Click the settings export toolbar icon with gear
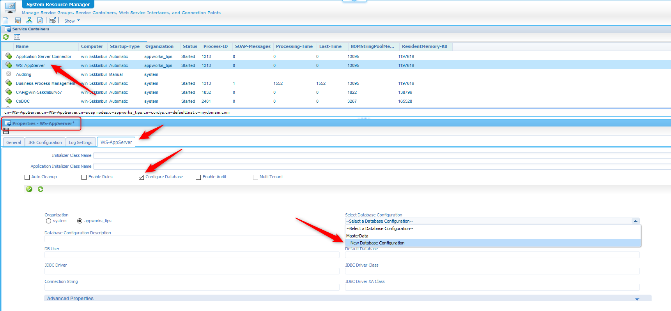This screenshot has height=311, width=671. click(x=53, y=20)
